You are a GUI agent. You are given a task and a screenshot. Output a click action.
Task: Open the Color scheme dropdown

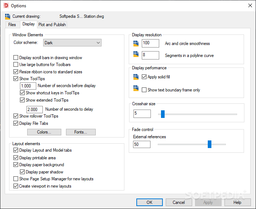tap(72, 43)
